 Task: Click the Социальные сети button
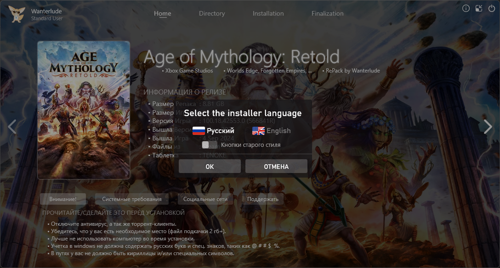pos(205,199)
